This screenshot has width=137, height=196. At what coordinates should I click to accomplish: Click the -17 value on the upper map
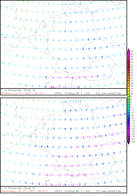tap(58, 87)
